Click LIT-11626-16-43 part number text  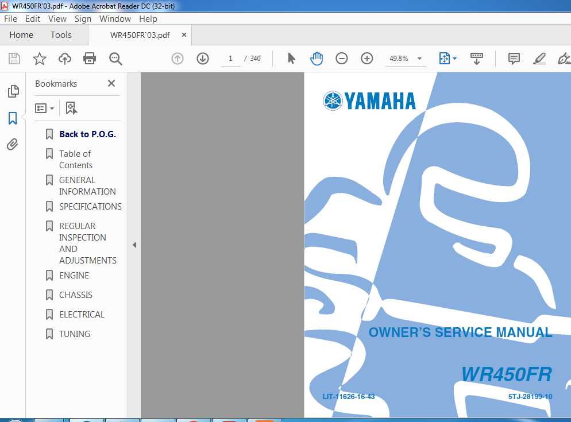point(349,397)
